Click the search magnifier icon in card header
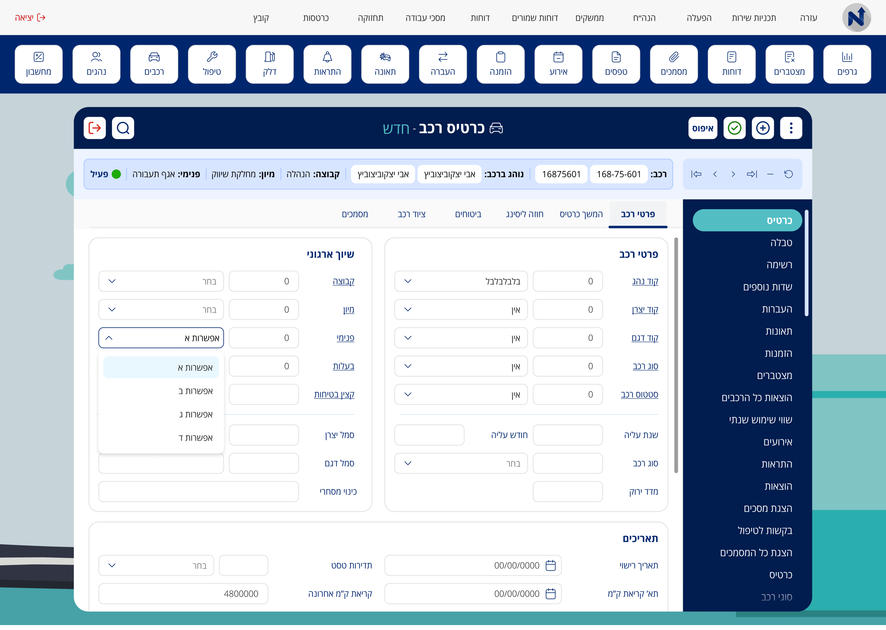Viewport: 886px width, 630px height. tap(123, 128)
